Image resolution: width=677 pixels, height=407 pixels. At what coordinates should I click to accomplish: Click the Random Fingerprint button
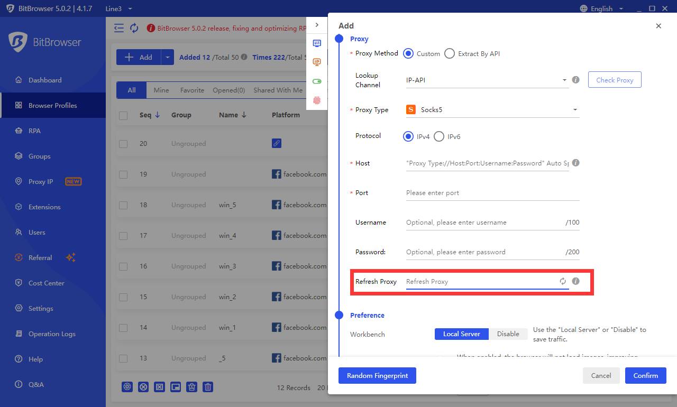377,375
